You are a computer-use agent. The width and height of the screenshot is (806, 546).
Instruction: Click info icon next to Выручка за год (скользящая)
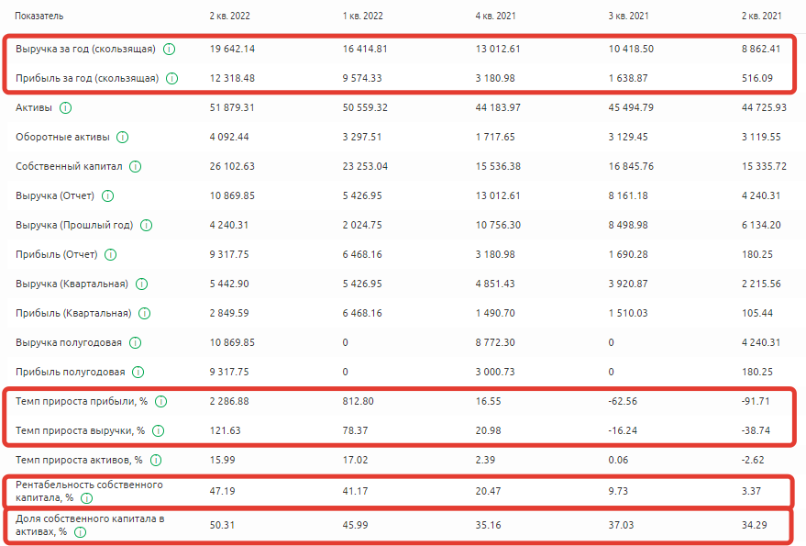(170, 49)
